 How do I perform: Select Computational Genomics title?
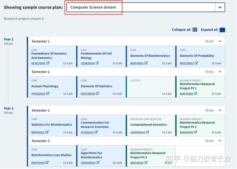(x=148, y=125)
